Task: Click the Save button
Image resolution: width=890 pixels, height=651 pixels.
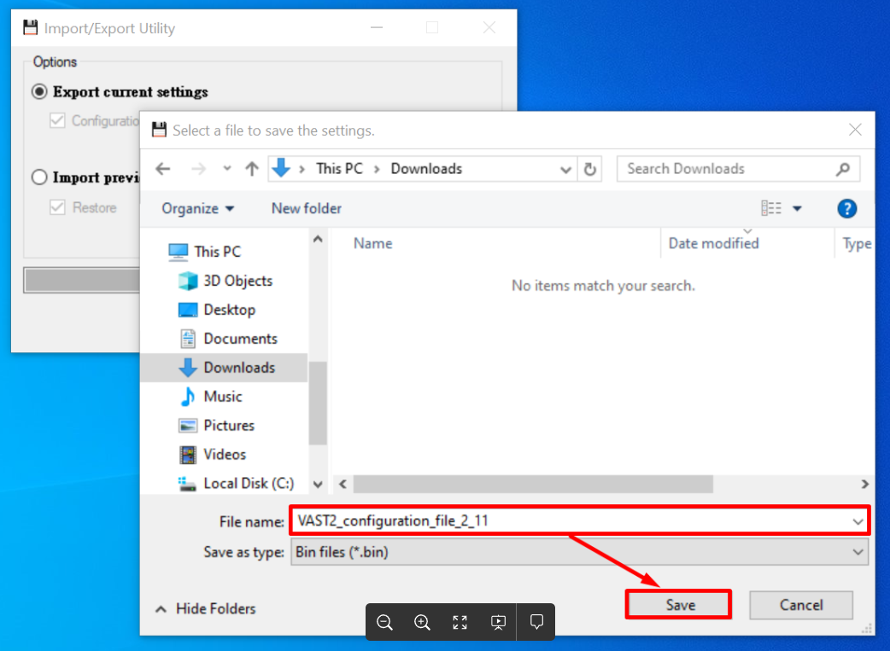Action: (x=678, y=604)
